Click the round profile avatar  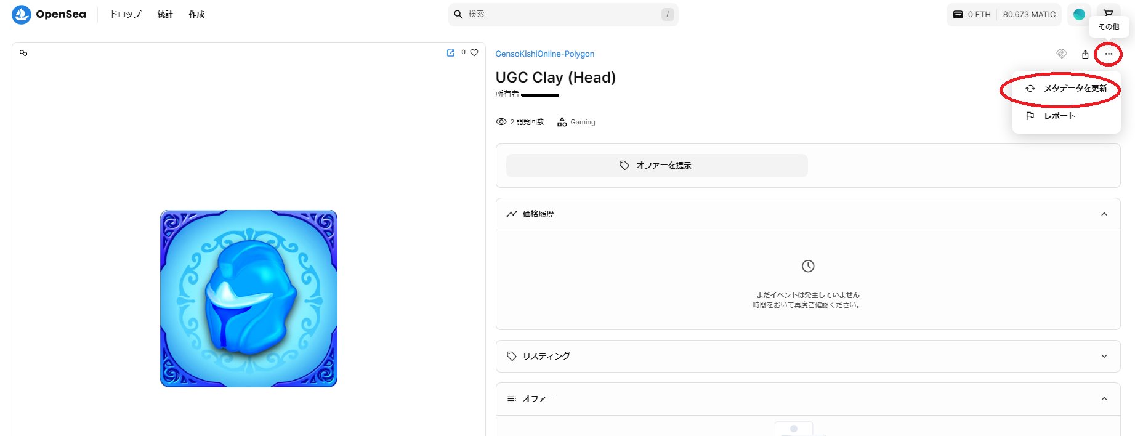[1079, 14]
